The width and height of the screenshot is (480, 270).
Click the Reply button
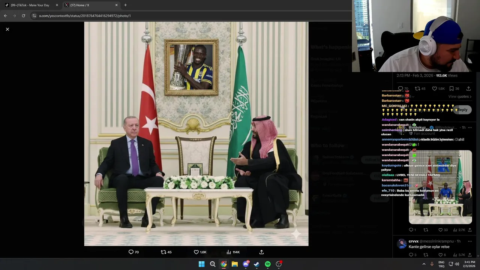[x=462, y=109]
